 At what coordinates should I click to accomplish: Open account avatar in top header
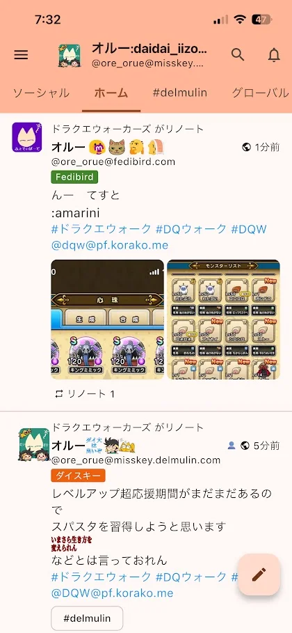click(x=69, y=55)
